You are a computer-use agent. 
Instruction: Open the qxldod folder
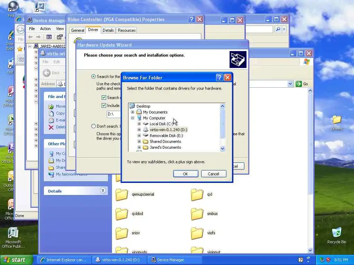(129, 214)
